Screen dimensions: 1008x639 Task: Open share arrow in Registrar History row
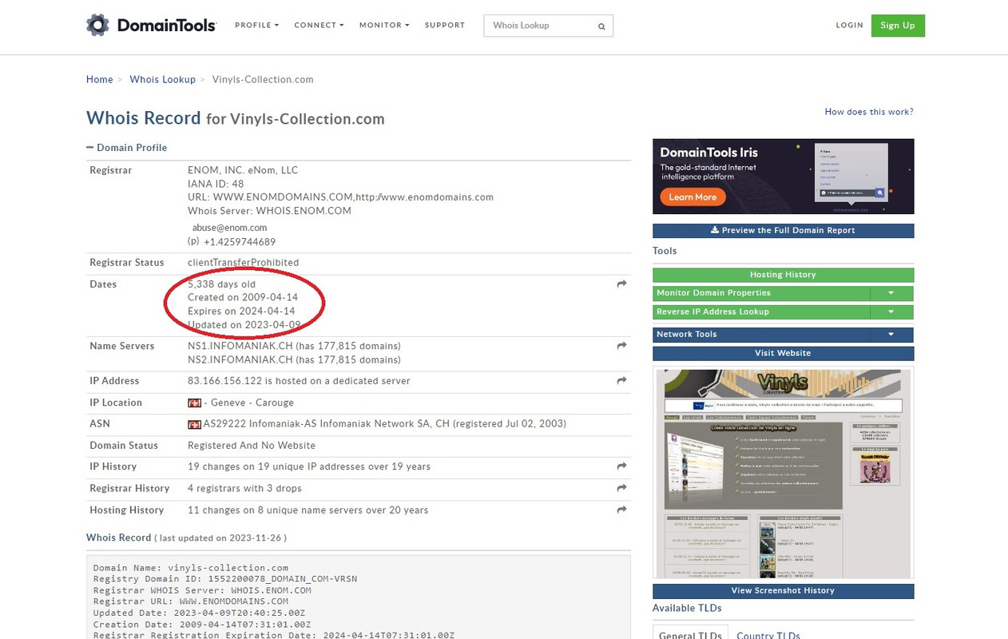pos(621,488)
